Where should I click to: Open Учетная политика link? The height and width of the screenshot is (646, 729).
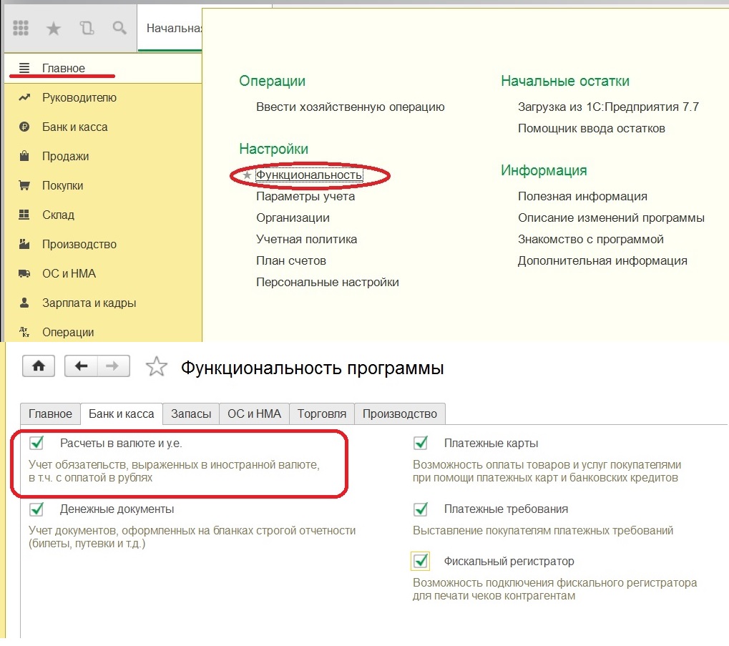pyautogui.click(x=306, y=240)
